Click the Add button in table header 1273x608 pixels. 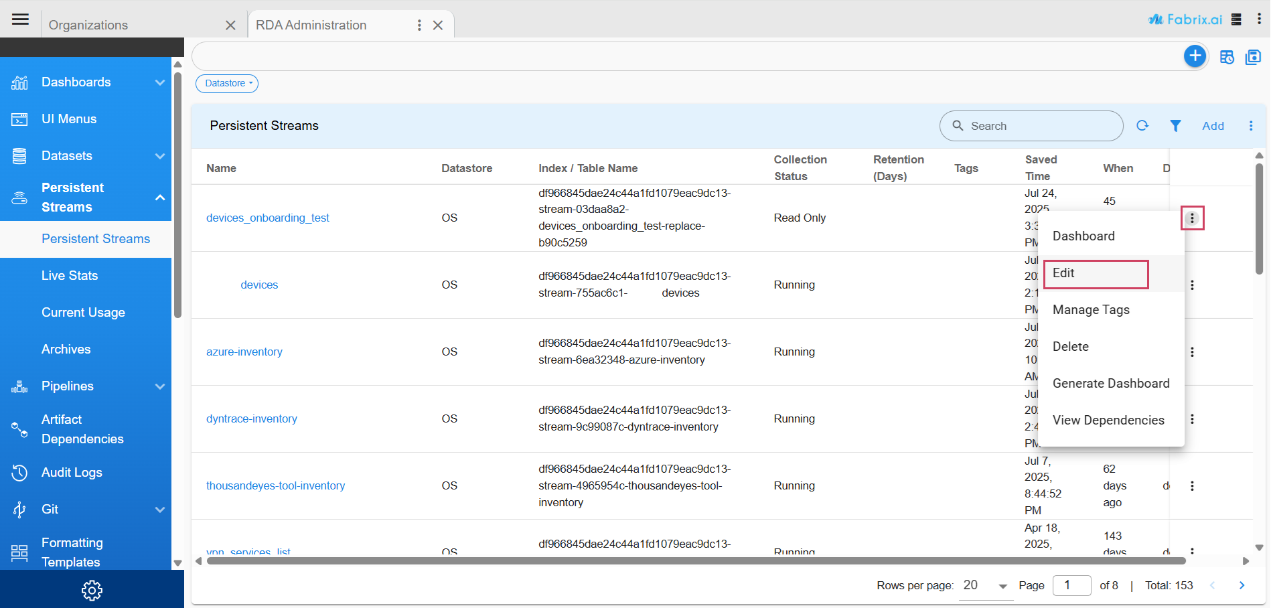[x=1213, y=126]
